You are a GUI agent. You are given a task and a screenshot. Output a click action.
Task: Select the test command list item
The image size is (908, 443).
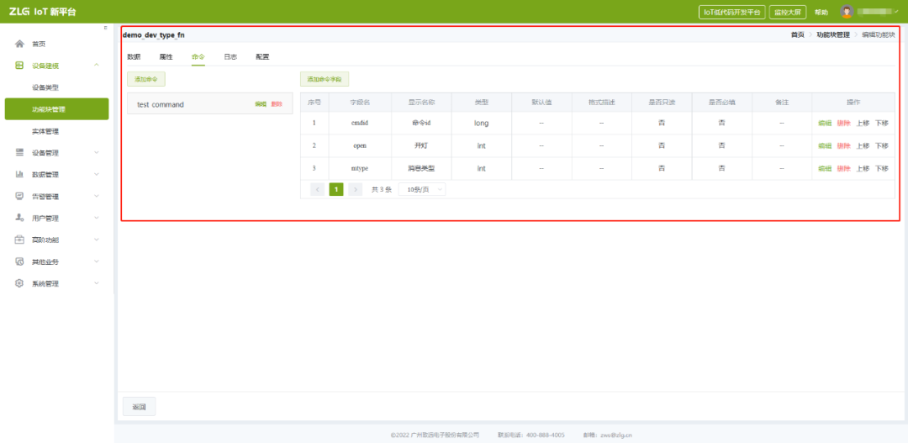(209, 104)
